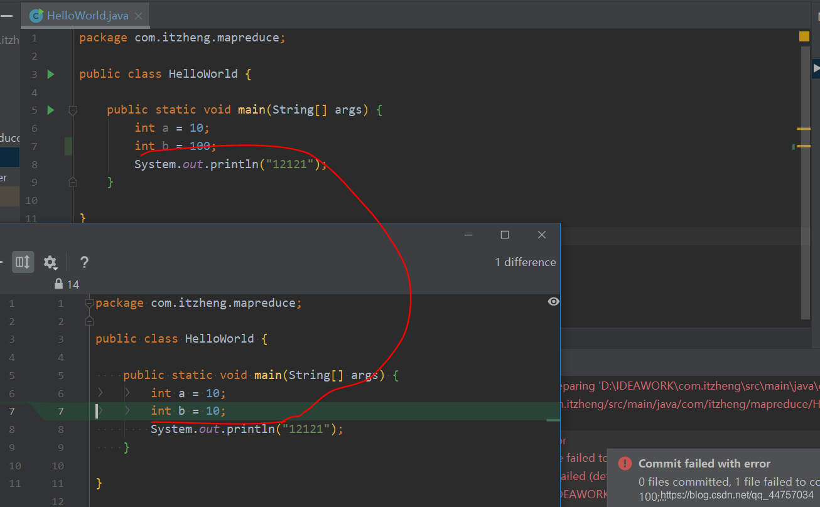Click the green change marker at line 7
This screenshot has width=820, height=507.
68,146
